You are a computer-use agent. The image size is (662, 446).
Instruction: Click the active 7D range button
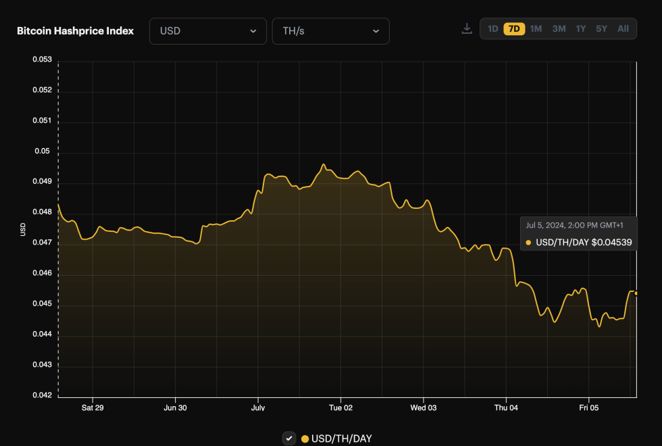click(x=515, y=28)
